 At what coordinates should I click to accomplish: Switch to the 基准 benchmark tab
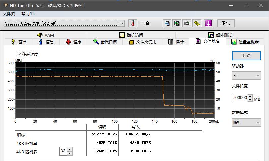pyautogui.click(x=19, y=42)
